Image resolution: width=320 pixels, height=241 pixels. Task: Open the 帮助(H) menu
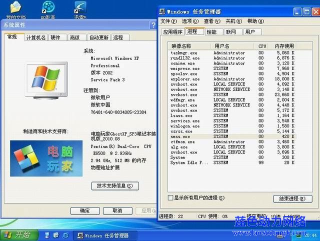(x=255, y=21)
